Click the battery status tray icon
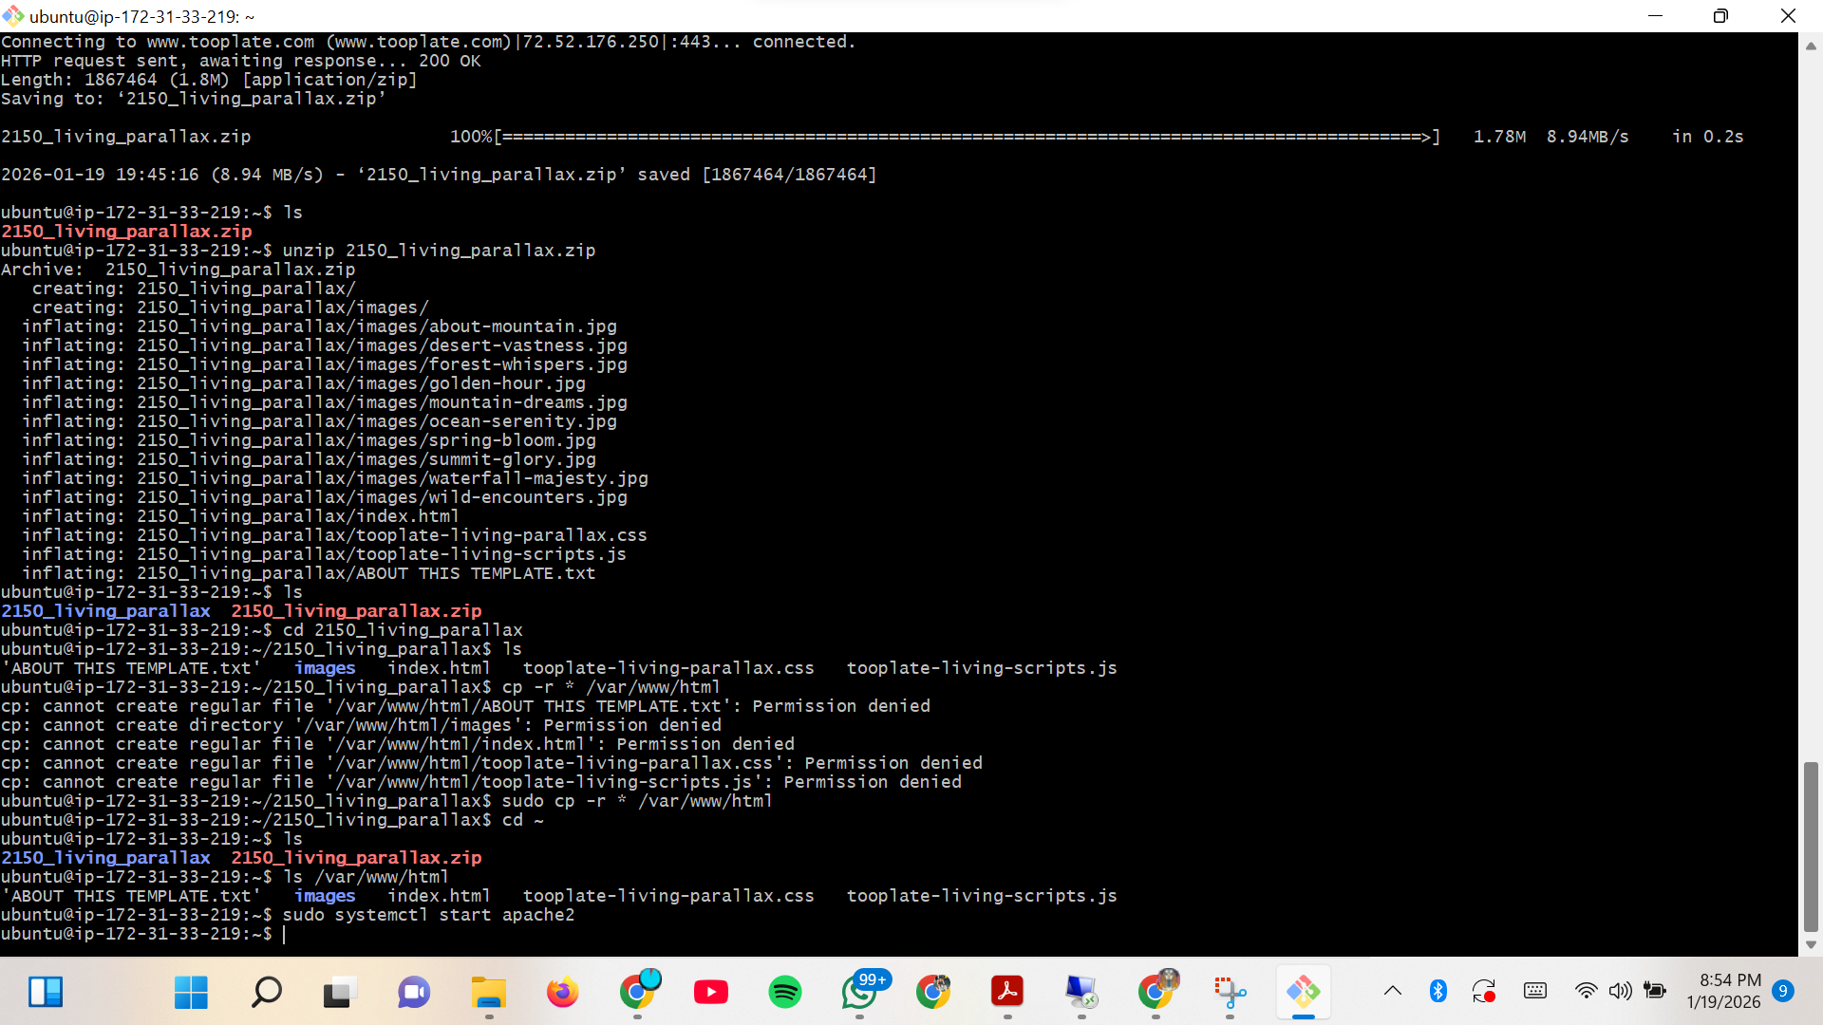1823x1025 pixels. pos(1655,991)
